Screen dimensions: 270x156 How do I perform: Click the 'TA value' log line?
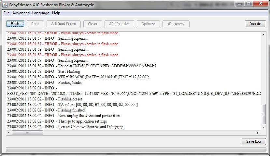click(72, 105)
